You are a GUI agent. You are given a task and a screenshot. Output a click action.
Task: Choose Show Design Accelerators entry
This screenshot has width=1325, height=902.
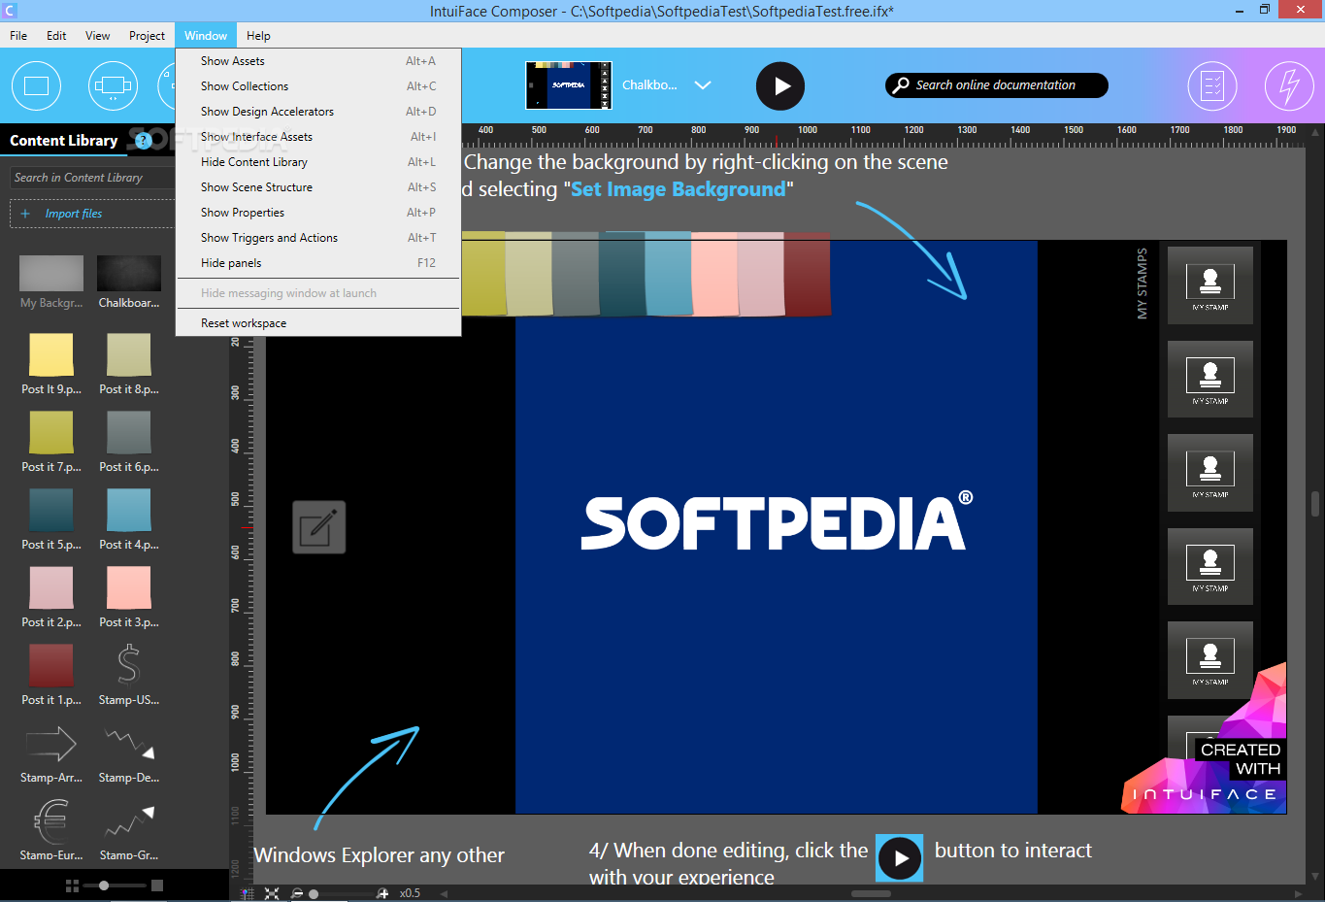coord(318,112)
